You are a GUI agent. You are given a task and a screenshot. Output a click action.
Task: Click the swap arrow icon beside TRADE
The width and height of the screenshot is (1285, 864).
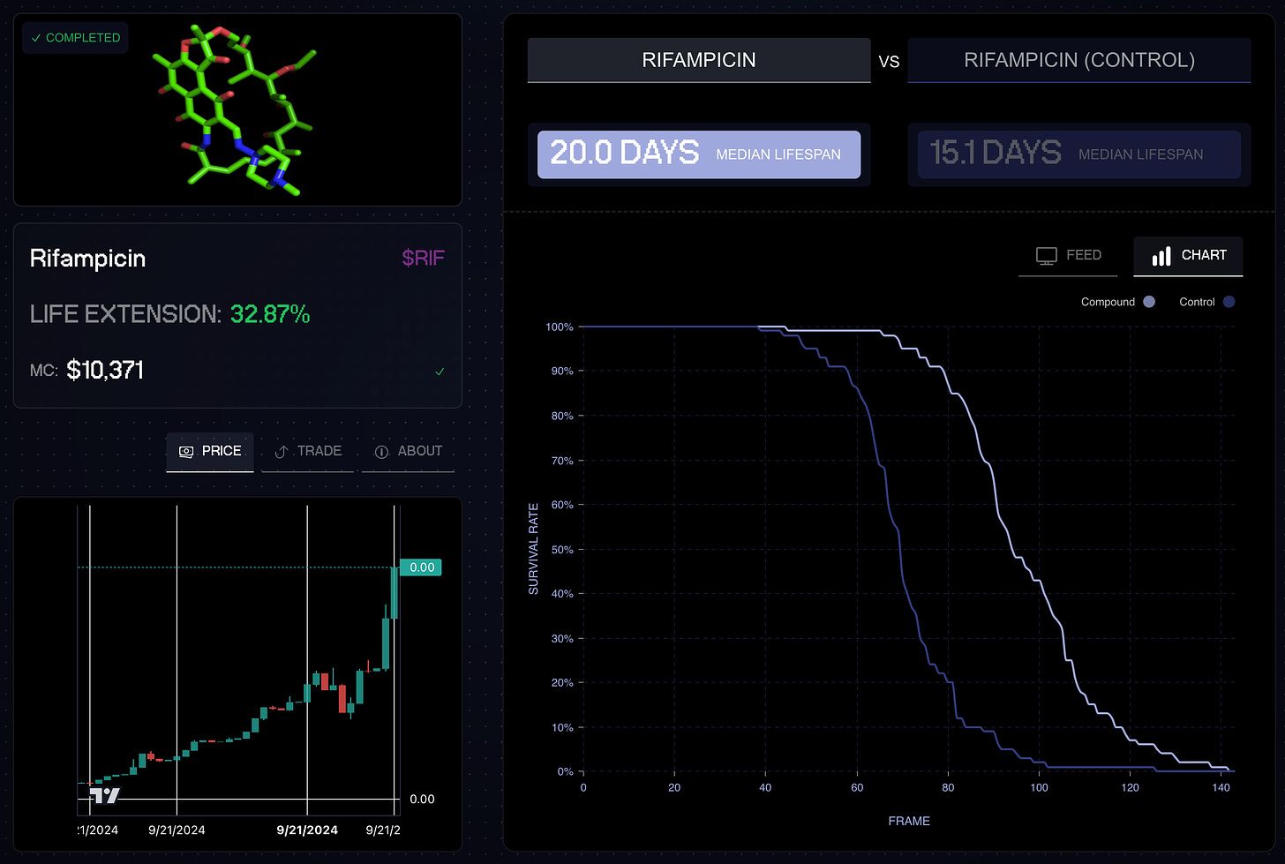point(282,452)
